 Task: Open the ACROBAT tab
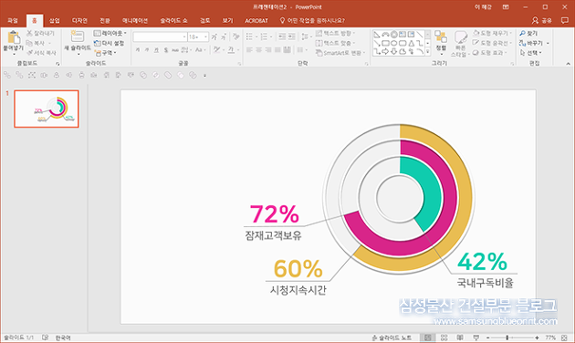tap(256, 20)
